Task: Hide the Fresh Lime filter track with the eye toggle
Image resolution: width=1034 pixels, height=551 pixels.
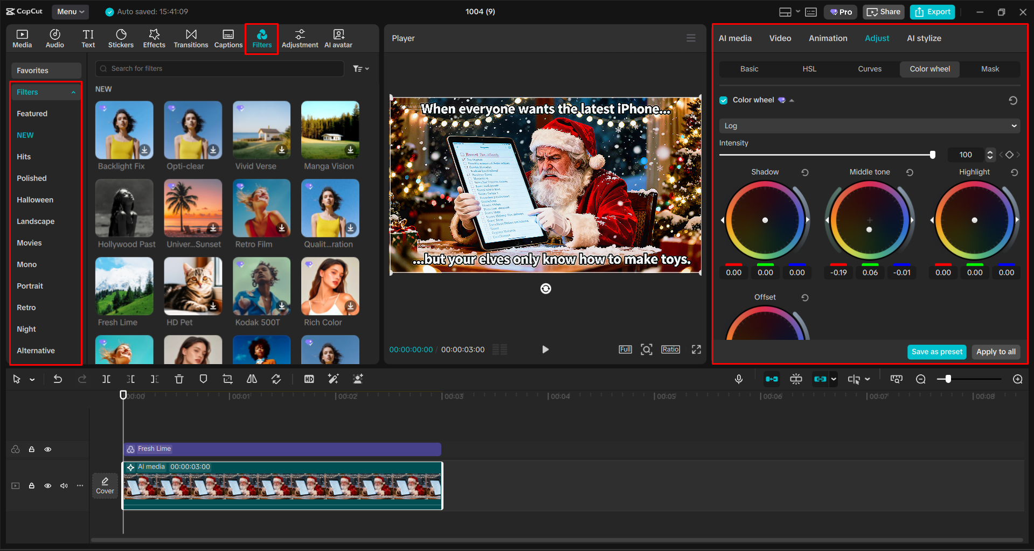Action: coord(47,449)
